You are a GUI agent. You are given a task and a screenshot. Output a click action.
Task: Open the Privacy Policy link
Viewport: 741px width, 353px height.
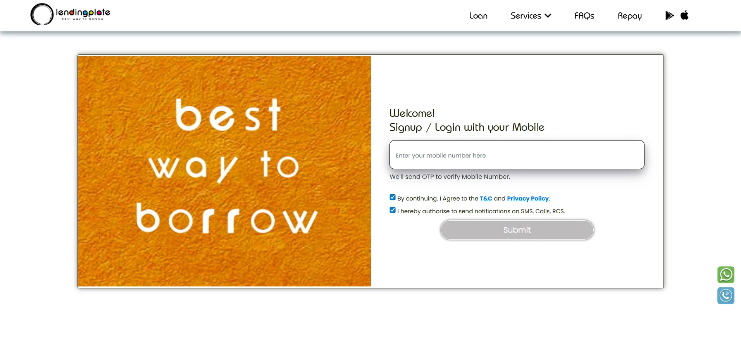tap(527, 199)
